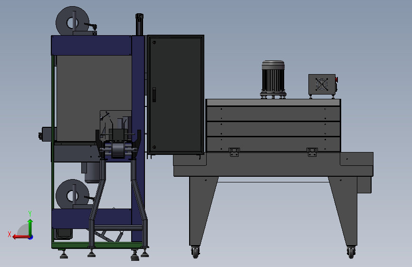Screen dimensions: 412x267
Task: Select the left caster wheel of the tunnel
Action: click(195, 252)
